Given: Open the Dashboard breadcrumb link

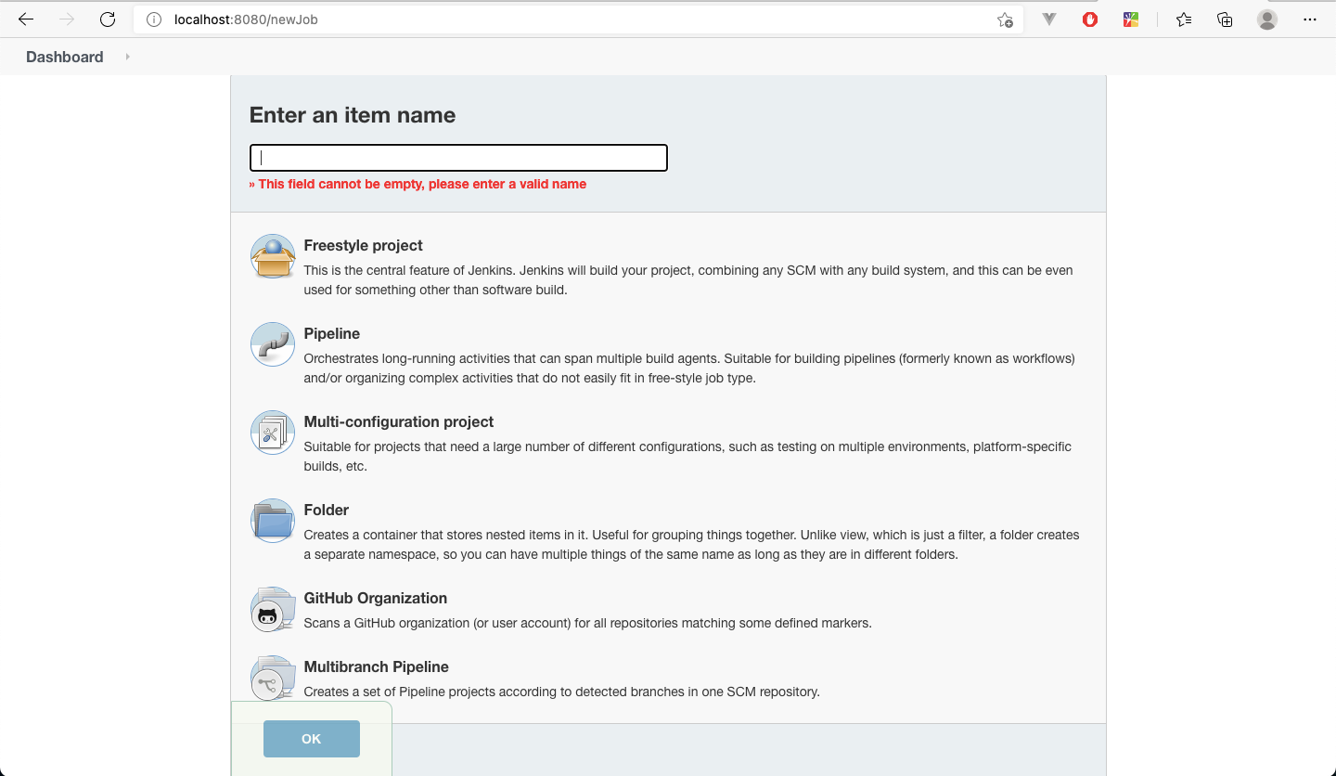Looking at the screenshot, I should (65, 57).
